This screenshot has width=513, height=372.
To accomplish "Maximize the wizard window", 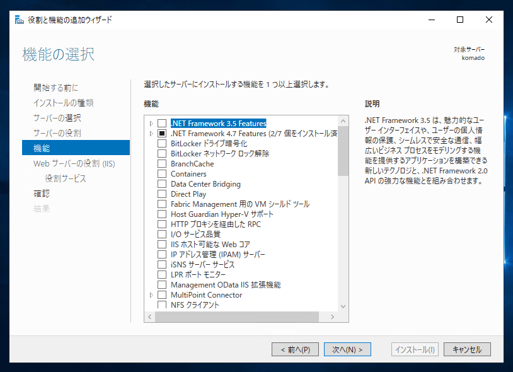I will pyautogui.click(x=460, y=20).
